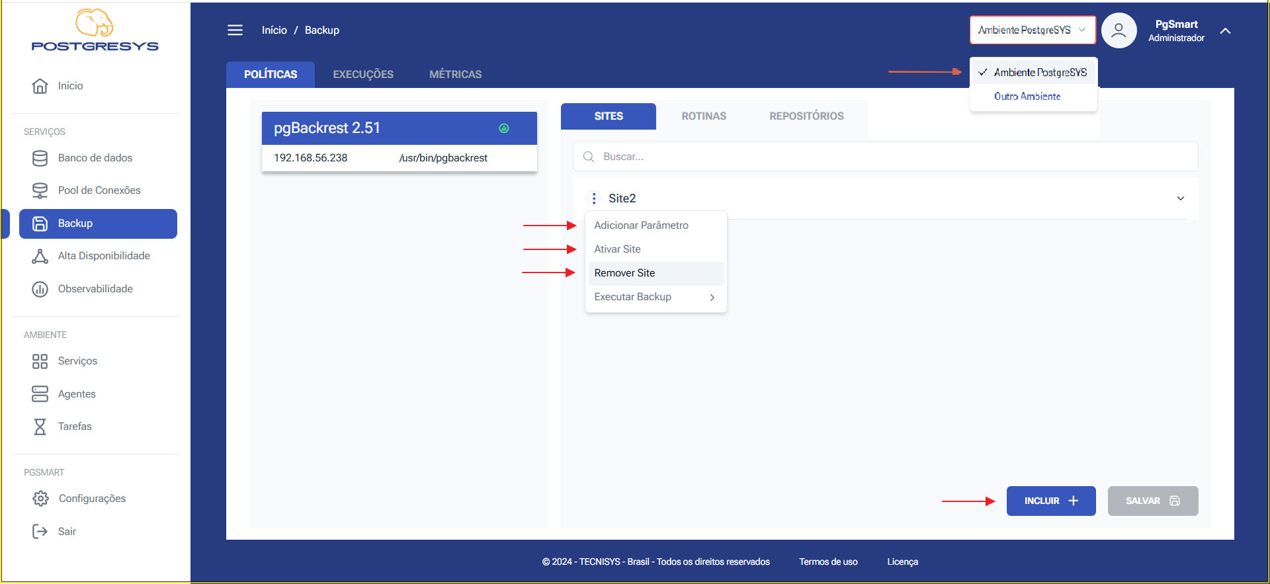Click the Observabilidade chart icon
Image resolution: width=1270 pixels, height=584 pixels.
coord(40,289)
